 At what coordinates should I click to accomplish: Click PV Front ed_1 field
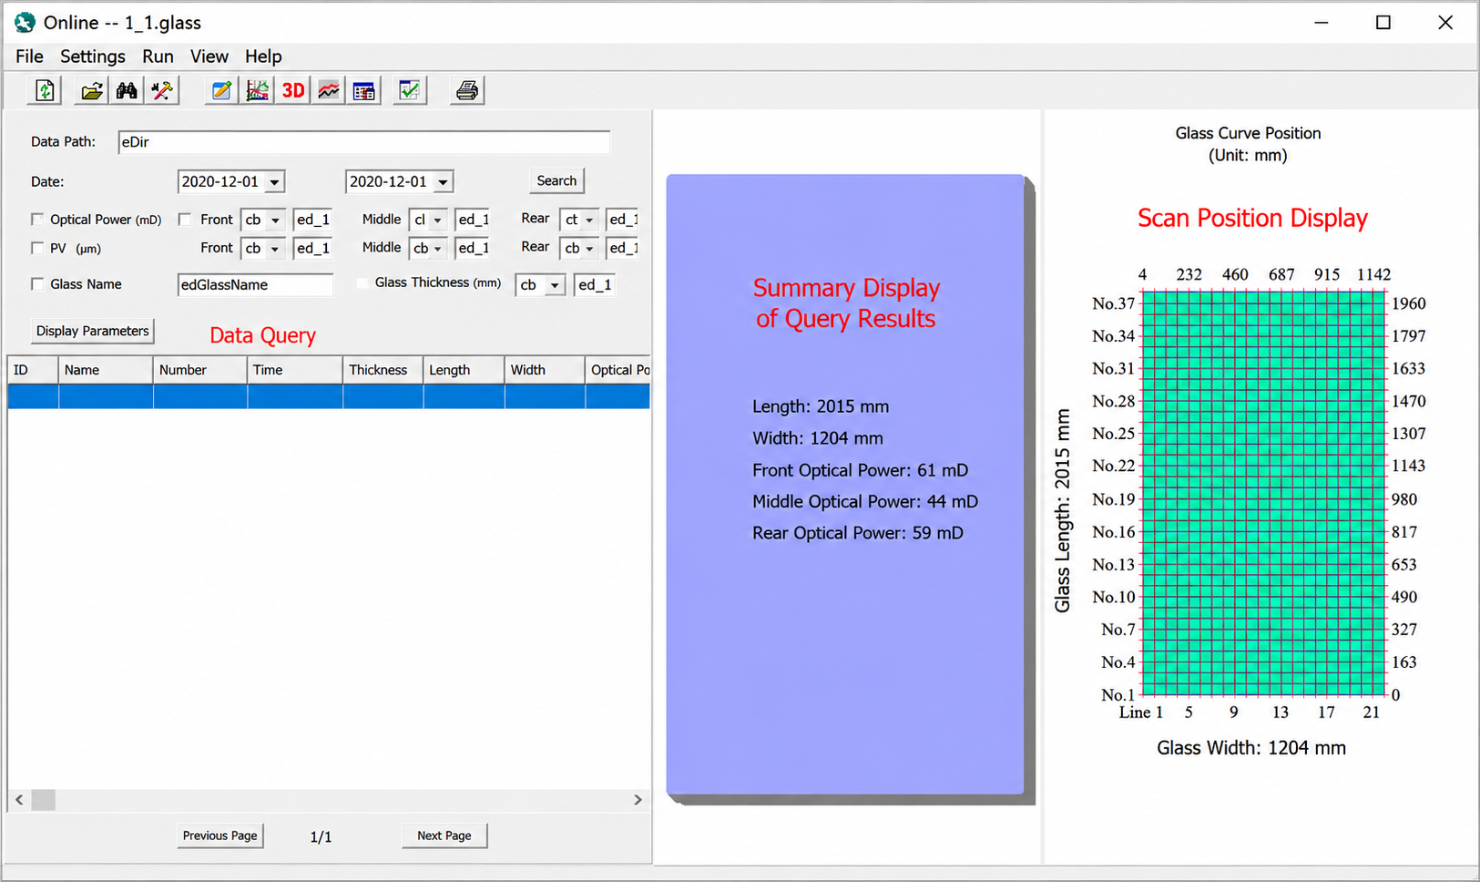click(312, 248)
